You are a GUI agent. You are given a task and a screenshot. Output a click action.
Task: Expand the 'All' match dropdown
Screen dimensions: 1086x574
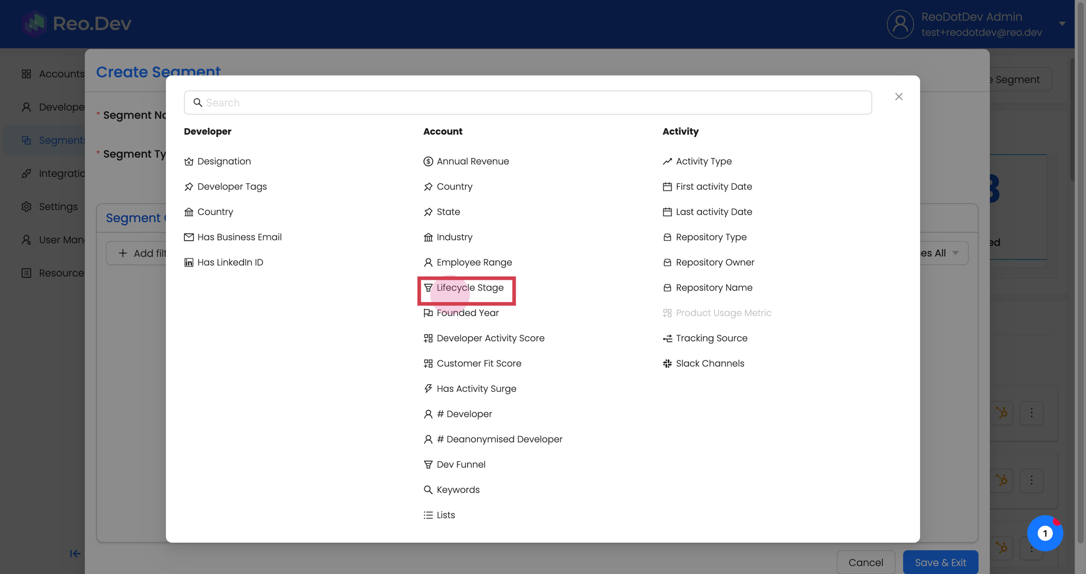(943, 253)
